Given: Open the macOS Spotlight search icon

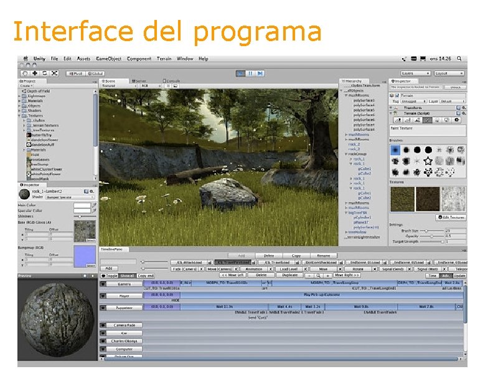Looking at the screenshot, I should [459, 59].
